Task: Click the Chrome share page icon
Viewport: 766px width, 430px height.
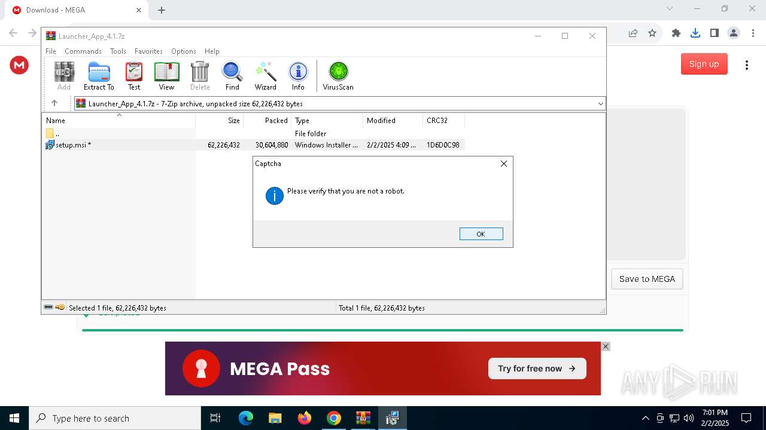Action: pyautogui.click(x=633, y=33)
